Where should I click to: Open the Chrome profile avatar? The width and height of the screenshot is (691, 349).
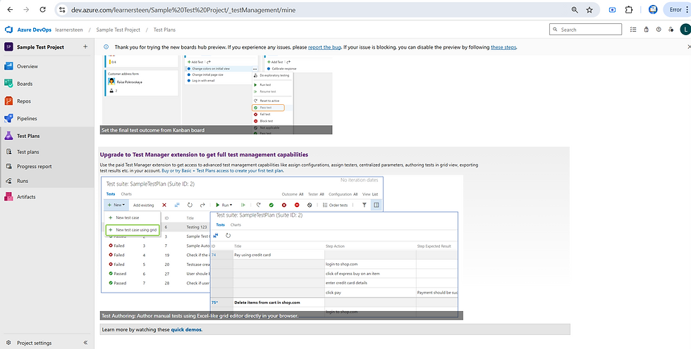653,10
